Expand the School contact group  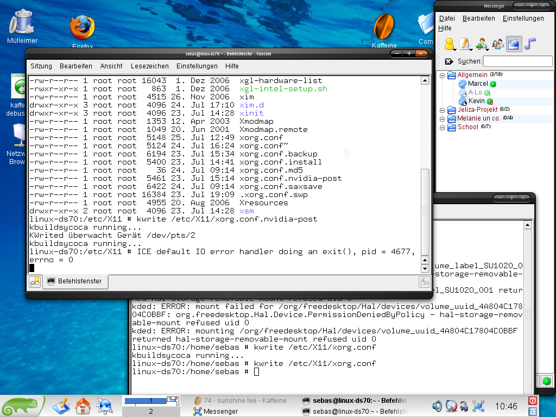443,128
